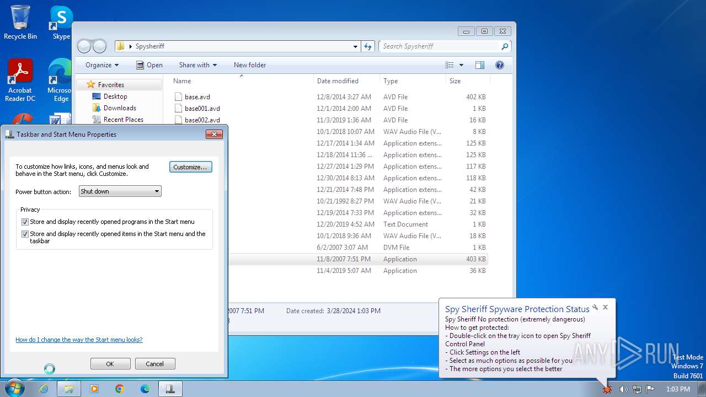Open Power button action dropdown
The height and width of the screenshot is (397, 706).
120,191
